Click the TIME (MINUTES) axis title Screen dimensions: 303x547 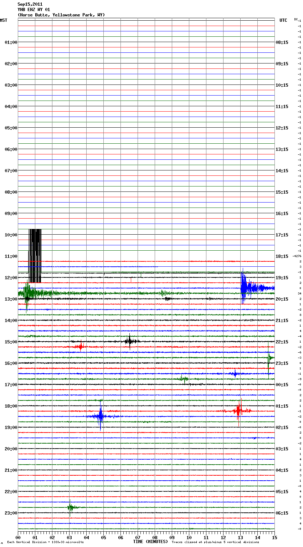coord(150,542)
